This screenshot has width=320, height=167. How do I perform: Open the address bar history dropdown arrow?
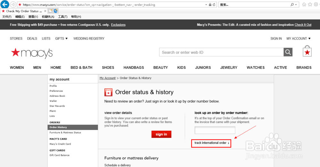[206, 5]
